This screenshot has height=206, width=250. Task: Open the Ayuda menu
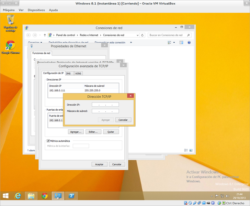pyautogui.click(x=53, y=10)
